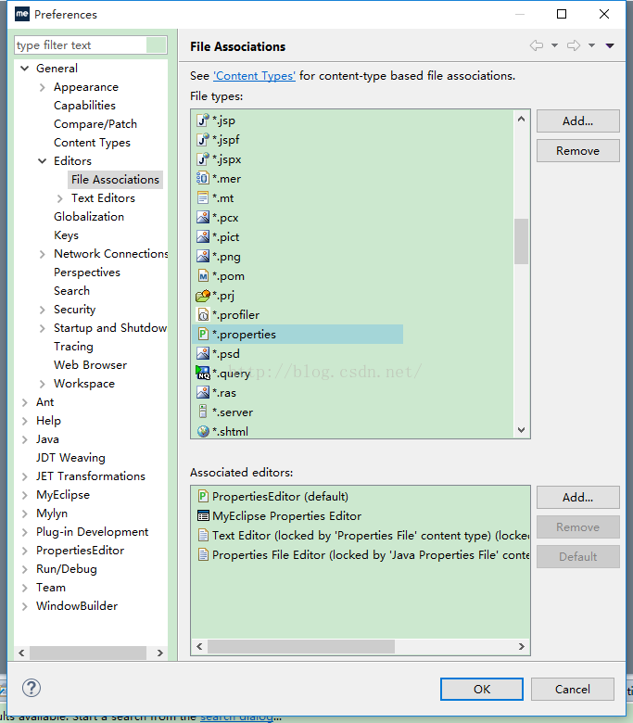Click the *.query file type icon
633x723 pixels.
[203, 373]
